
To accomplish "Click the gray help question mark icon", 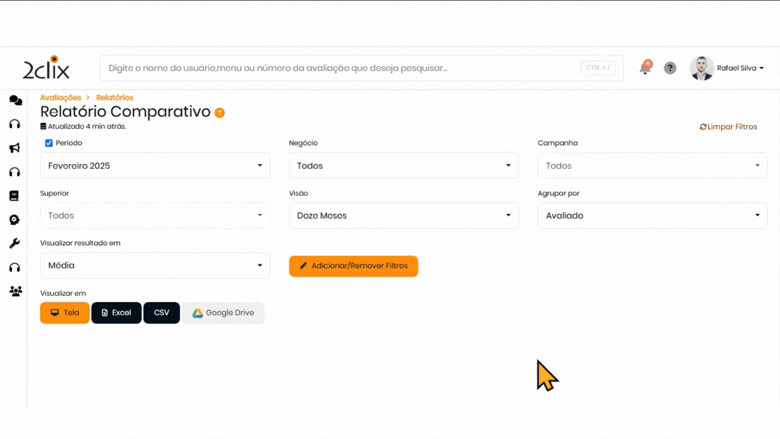I will pyautogui.click(x=670, y=68).
